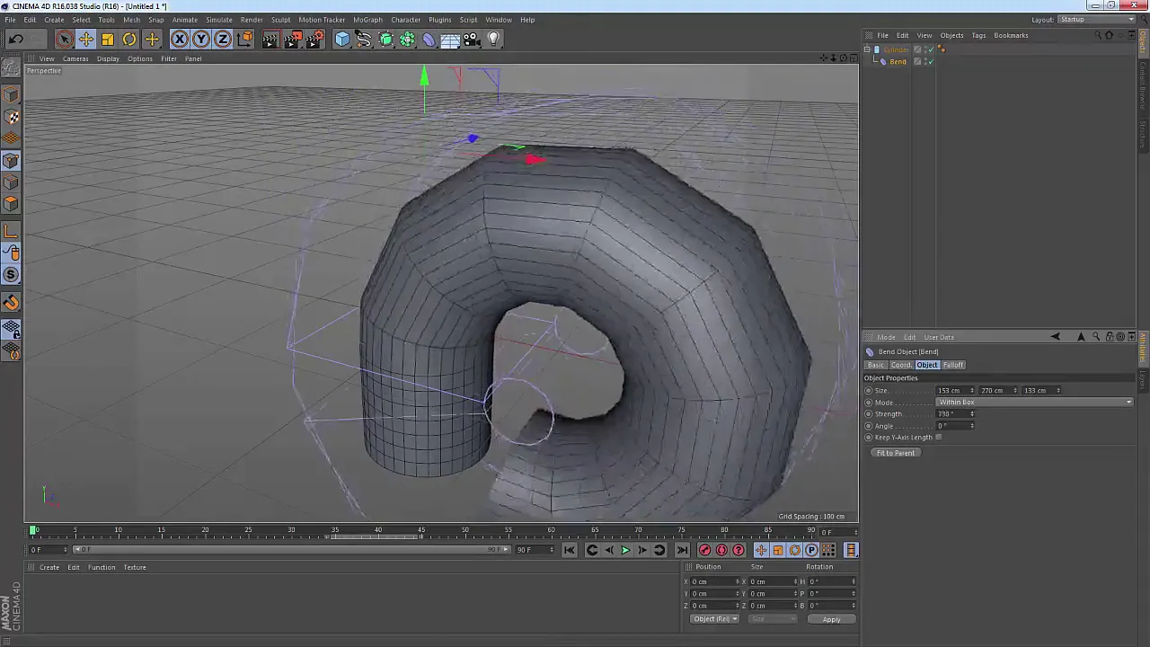
Task: Open the Layout dropdown showing Startup
Action: (1097, 20)
